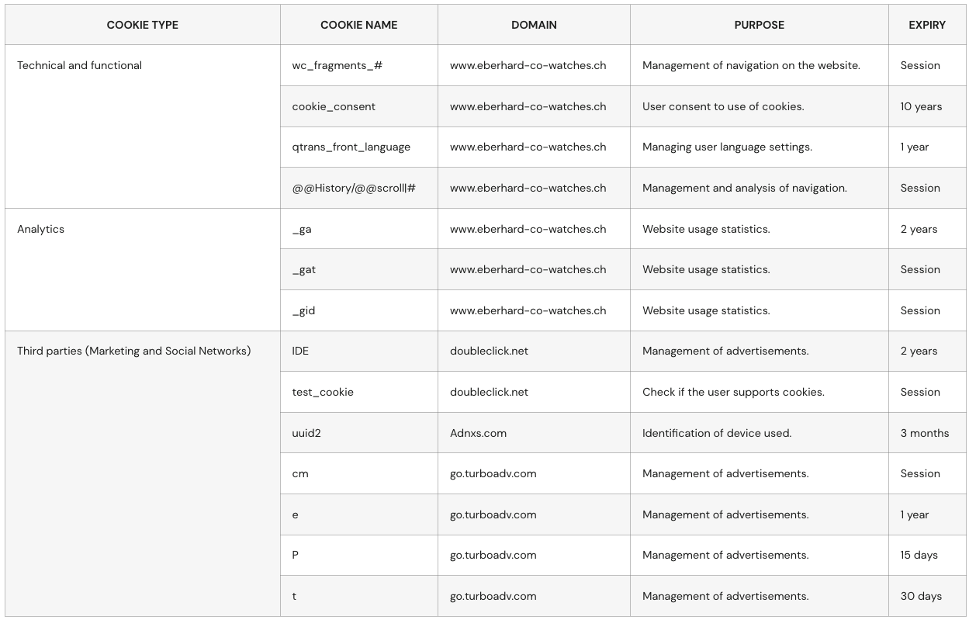Select the EXPIRY column header
969x620 pixels.
click(927, 25)
